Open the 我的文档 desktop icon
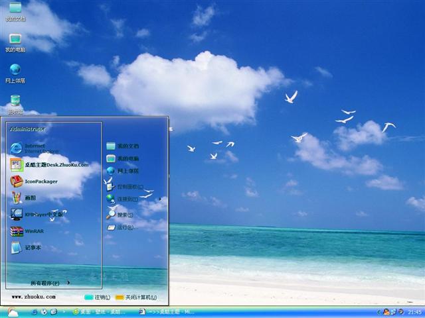The height and width of the screenshot is (318, 425). click(15, 11)
